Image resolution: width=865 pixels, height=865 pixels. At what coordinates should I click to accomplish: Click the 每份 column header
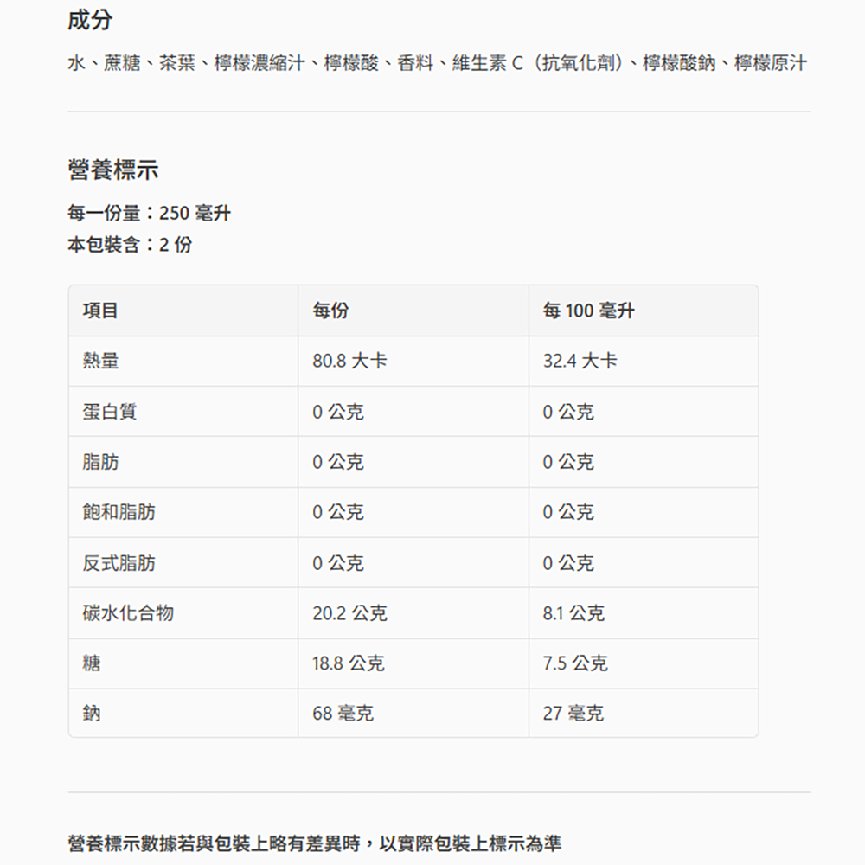(x=330, y=311)
